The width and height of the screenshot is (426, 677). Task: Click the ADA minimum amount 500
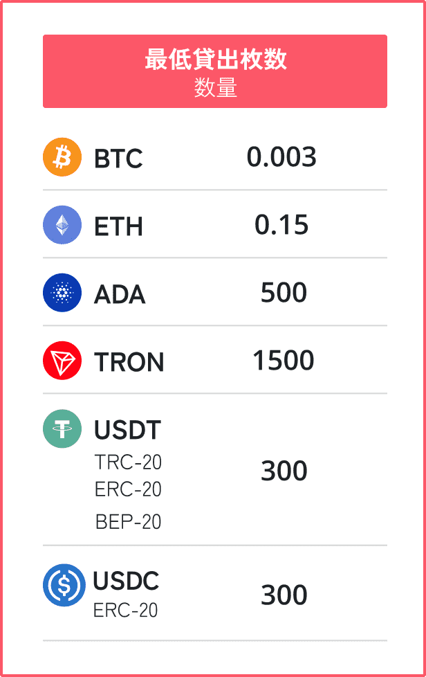click(284, 293)
